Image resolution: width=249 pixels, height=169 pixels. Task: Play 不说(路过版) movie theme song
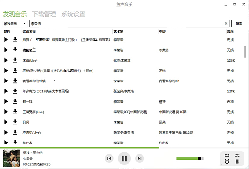[x=6, y=71]
